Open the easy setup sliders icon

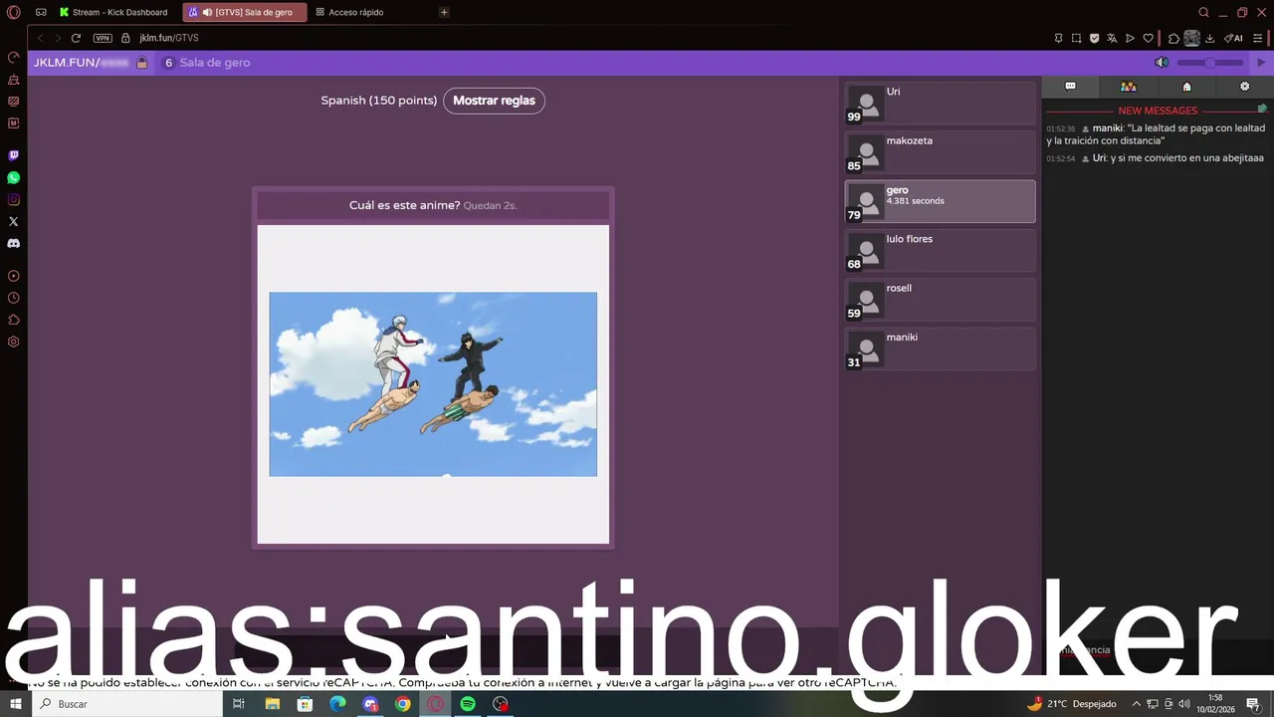click(1258, 38)
